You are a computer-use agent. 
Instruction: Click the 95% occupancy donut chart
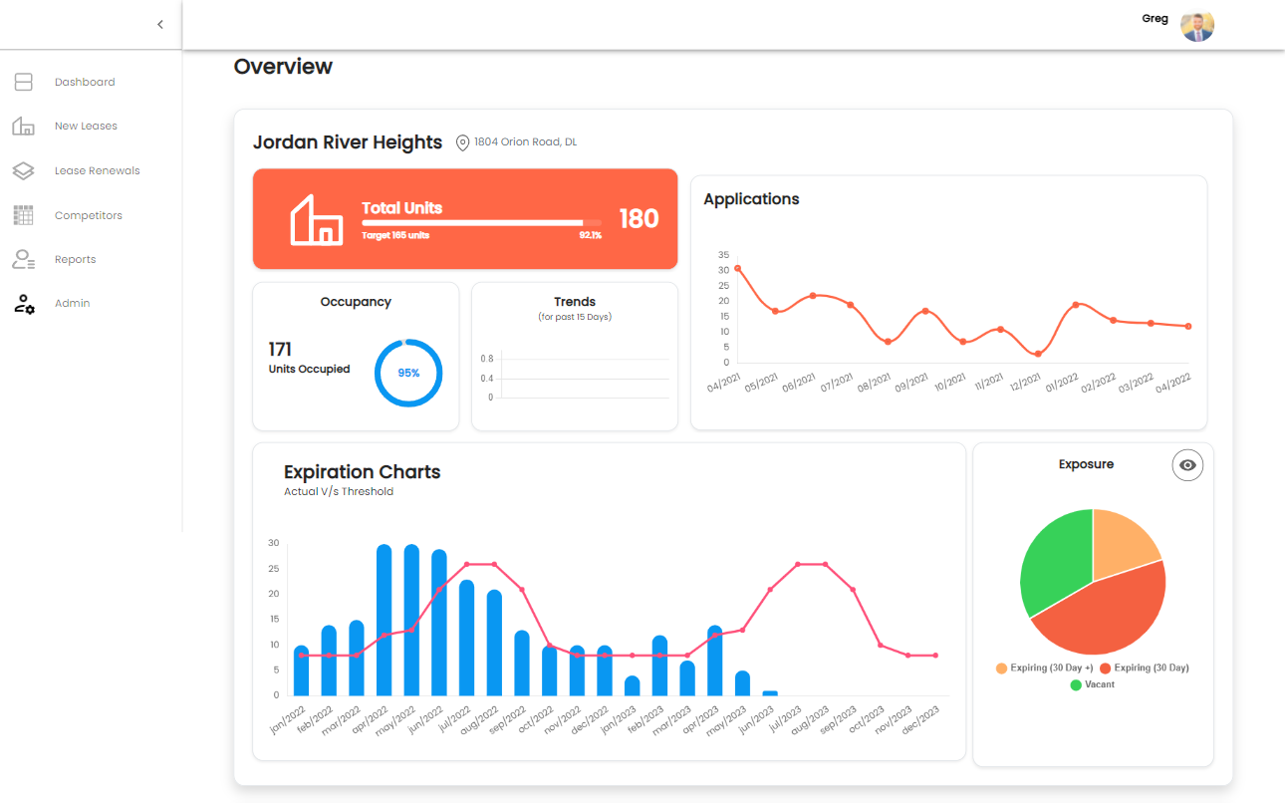(x=408, y=373)
